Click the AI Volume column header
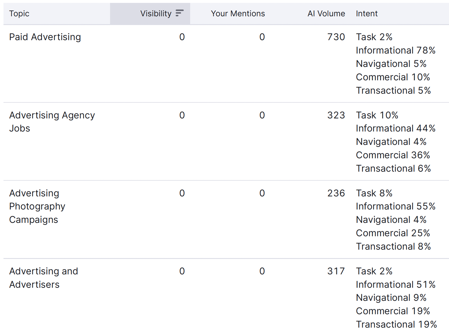 [x=326, y=14]
